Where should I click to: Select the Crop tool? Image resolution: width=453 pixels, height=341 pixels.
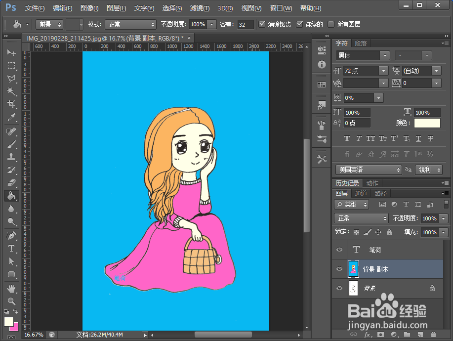coord(11,104)
